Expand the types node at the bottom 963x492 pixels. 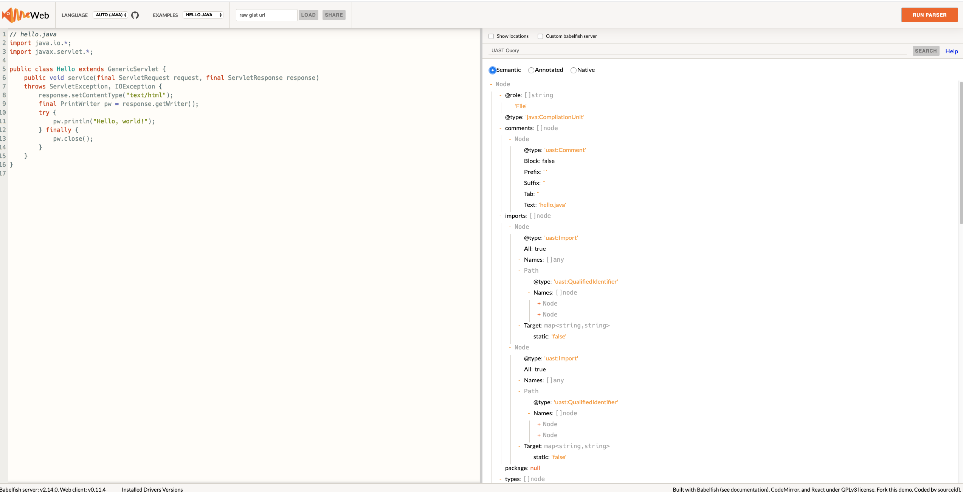pos(500,479)
